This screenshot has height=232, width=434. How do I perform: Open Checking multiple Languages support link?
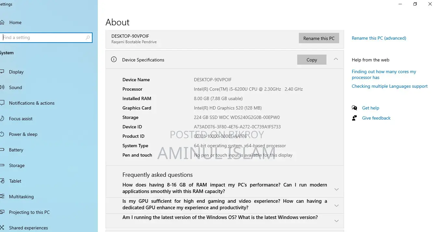tap(389, 86)
